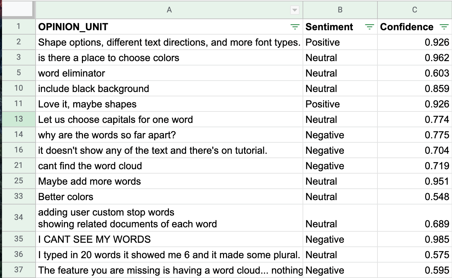452x278 pixels.
Task: Select row 13 header
Action: [18, 120]
